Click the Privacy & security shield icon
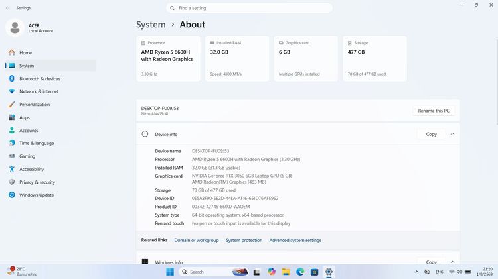 pyautogui.click(x=12, y=182)
